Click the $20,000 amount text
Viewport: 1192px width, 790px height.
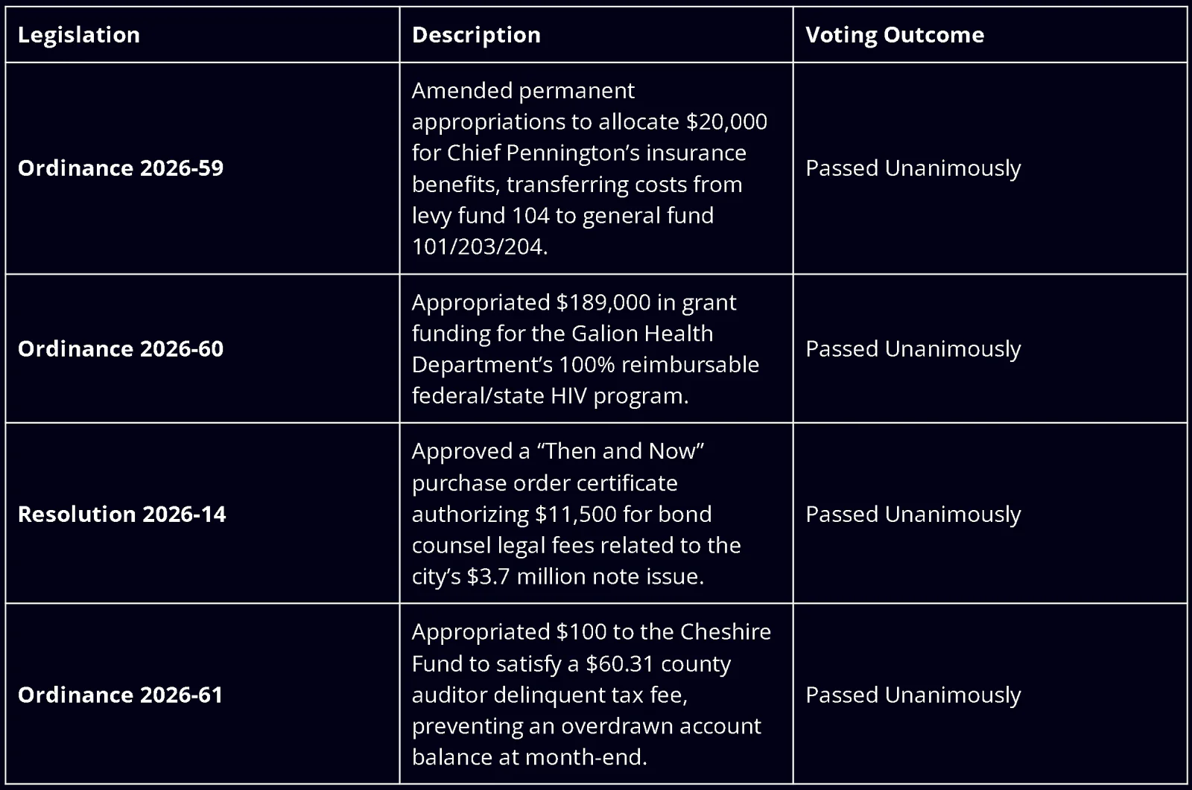point(727,121)
